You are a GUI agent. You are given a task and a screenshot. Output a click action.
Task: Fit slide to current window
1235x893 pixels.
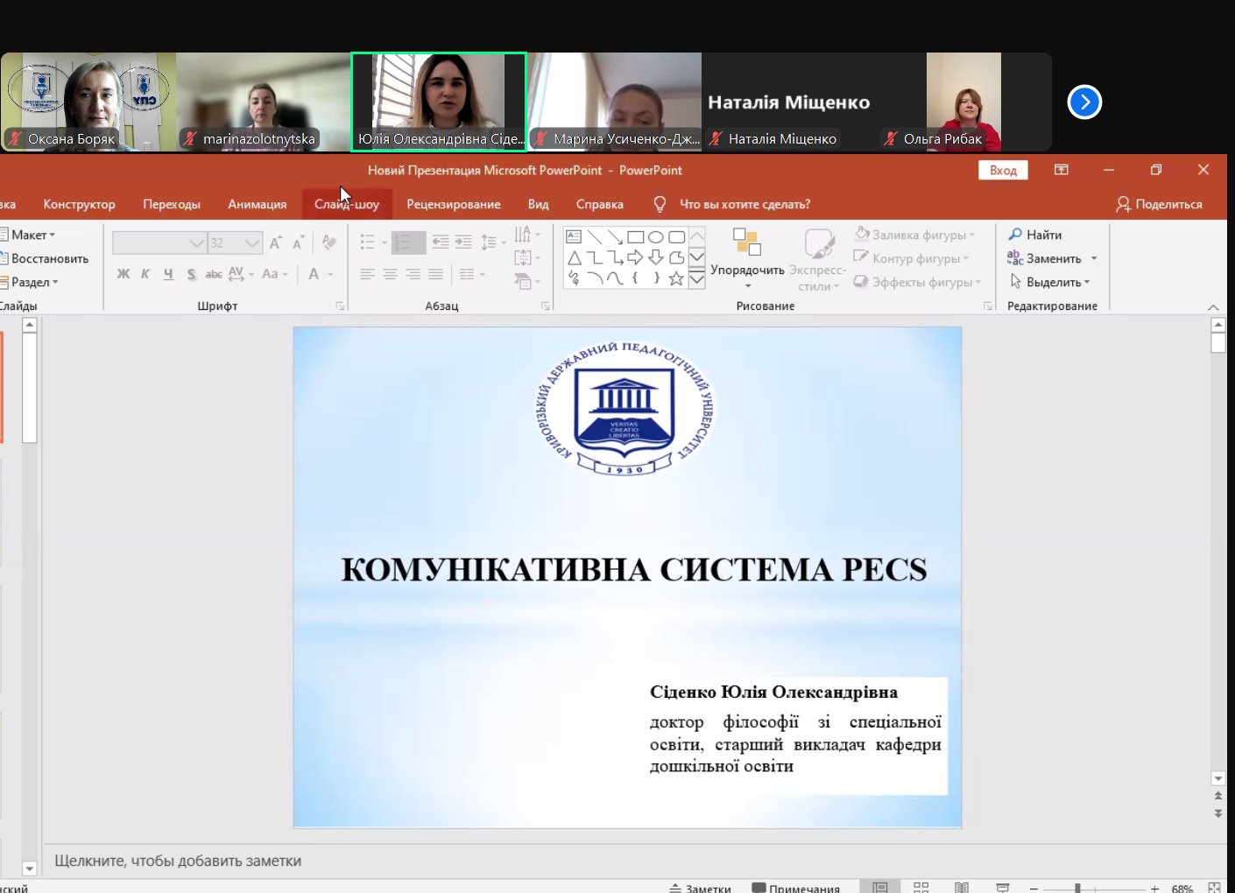(1214, 888)
